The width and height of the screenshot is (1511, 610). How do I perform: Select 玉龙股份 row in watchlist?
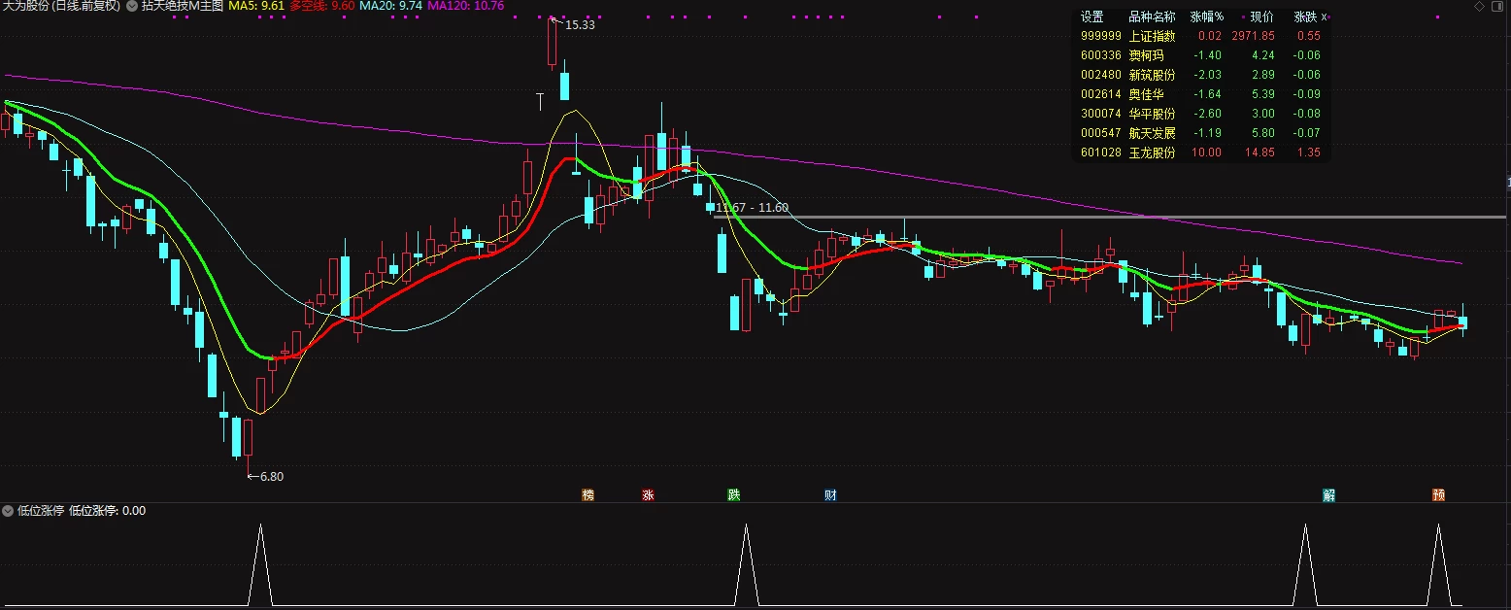click(x=1200, y=152)
